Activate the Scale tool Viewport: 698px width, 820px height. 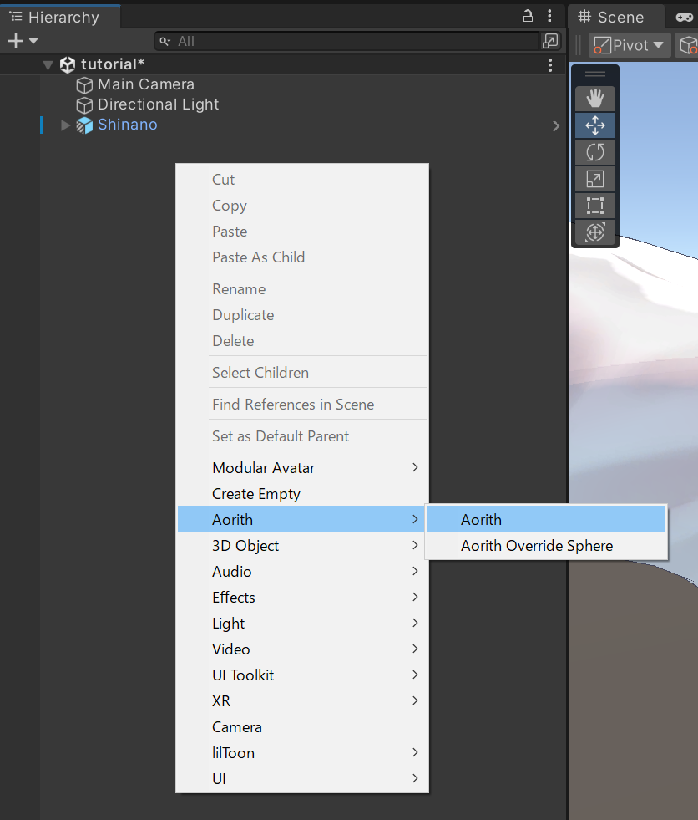click(594, 178)
